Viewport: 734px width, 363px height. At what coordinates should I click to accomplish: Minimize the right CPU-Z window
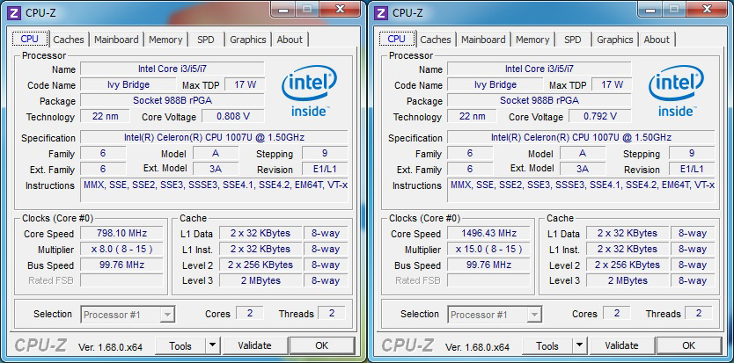click(651, 9)
